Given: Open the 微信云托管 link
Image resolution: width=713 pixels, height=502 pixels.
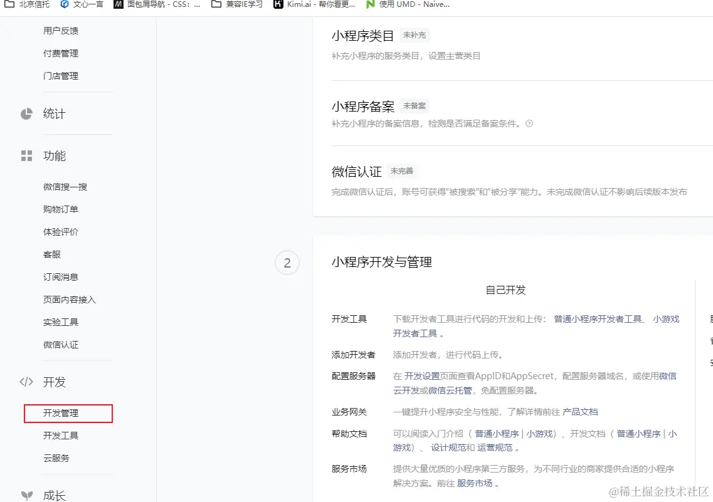Looking at the screenshot, I should pyautogui.click(x=450, y=390).
